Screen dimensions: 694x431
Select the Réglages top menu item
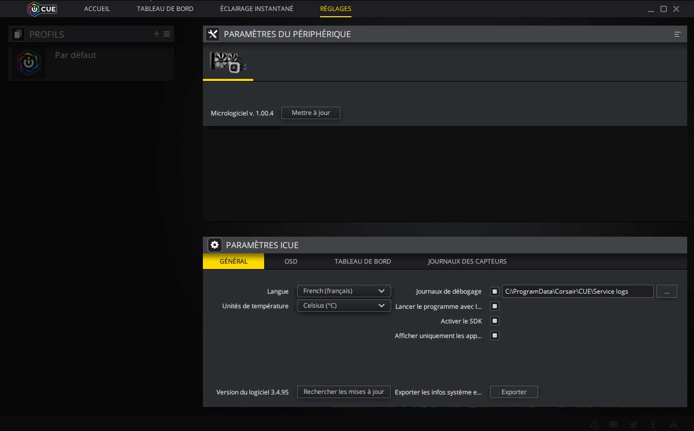tap(336, 9)
